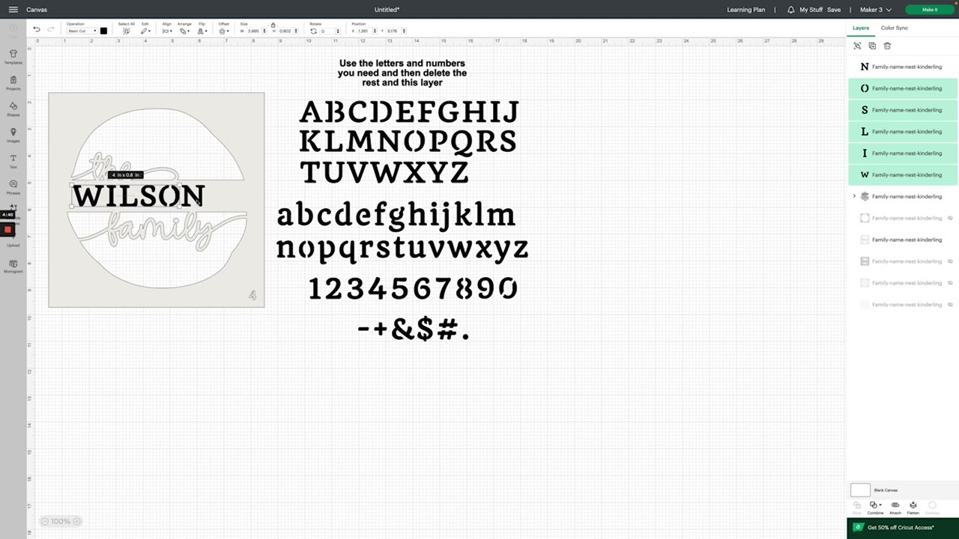This screenshot has height=539, width=959.
Task: Select the N letter layer
Action: coord(903,67)
